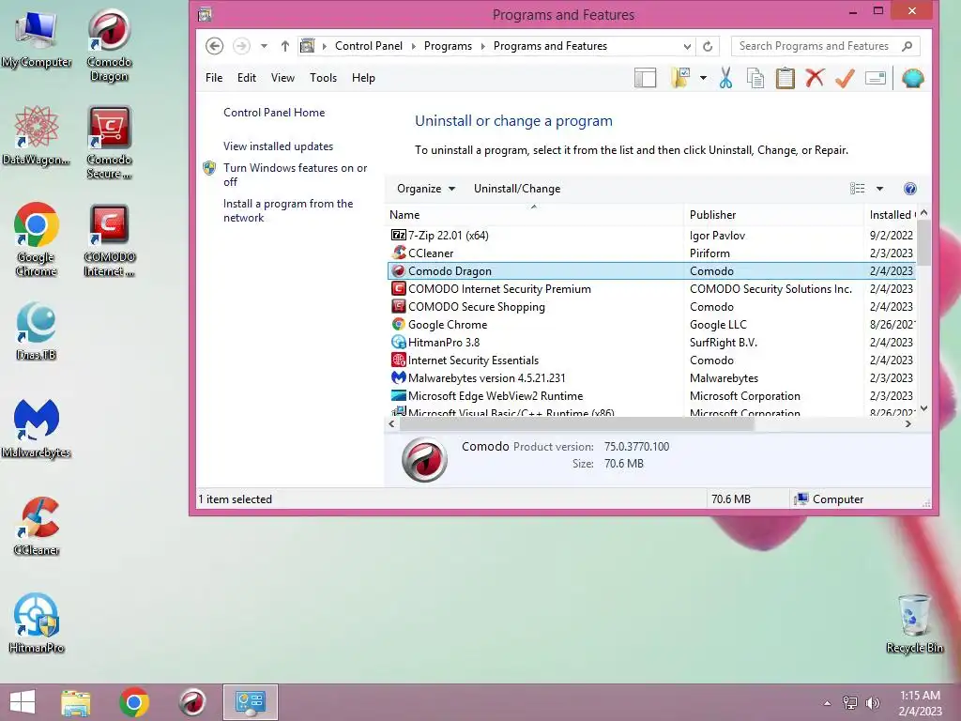Select Malwarebytes version 4.5.21.231 row

651,377
